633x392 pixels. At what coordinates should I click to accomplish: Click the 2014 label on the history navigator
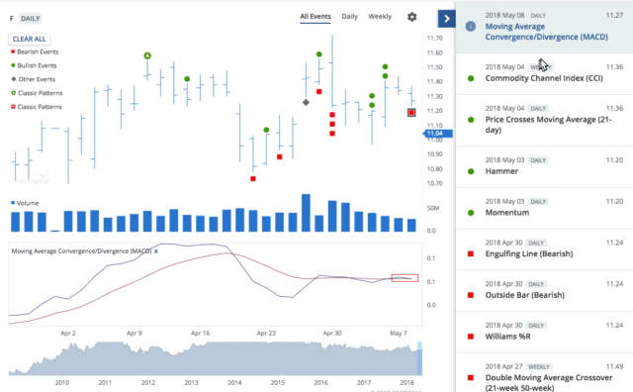(234, 382)
